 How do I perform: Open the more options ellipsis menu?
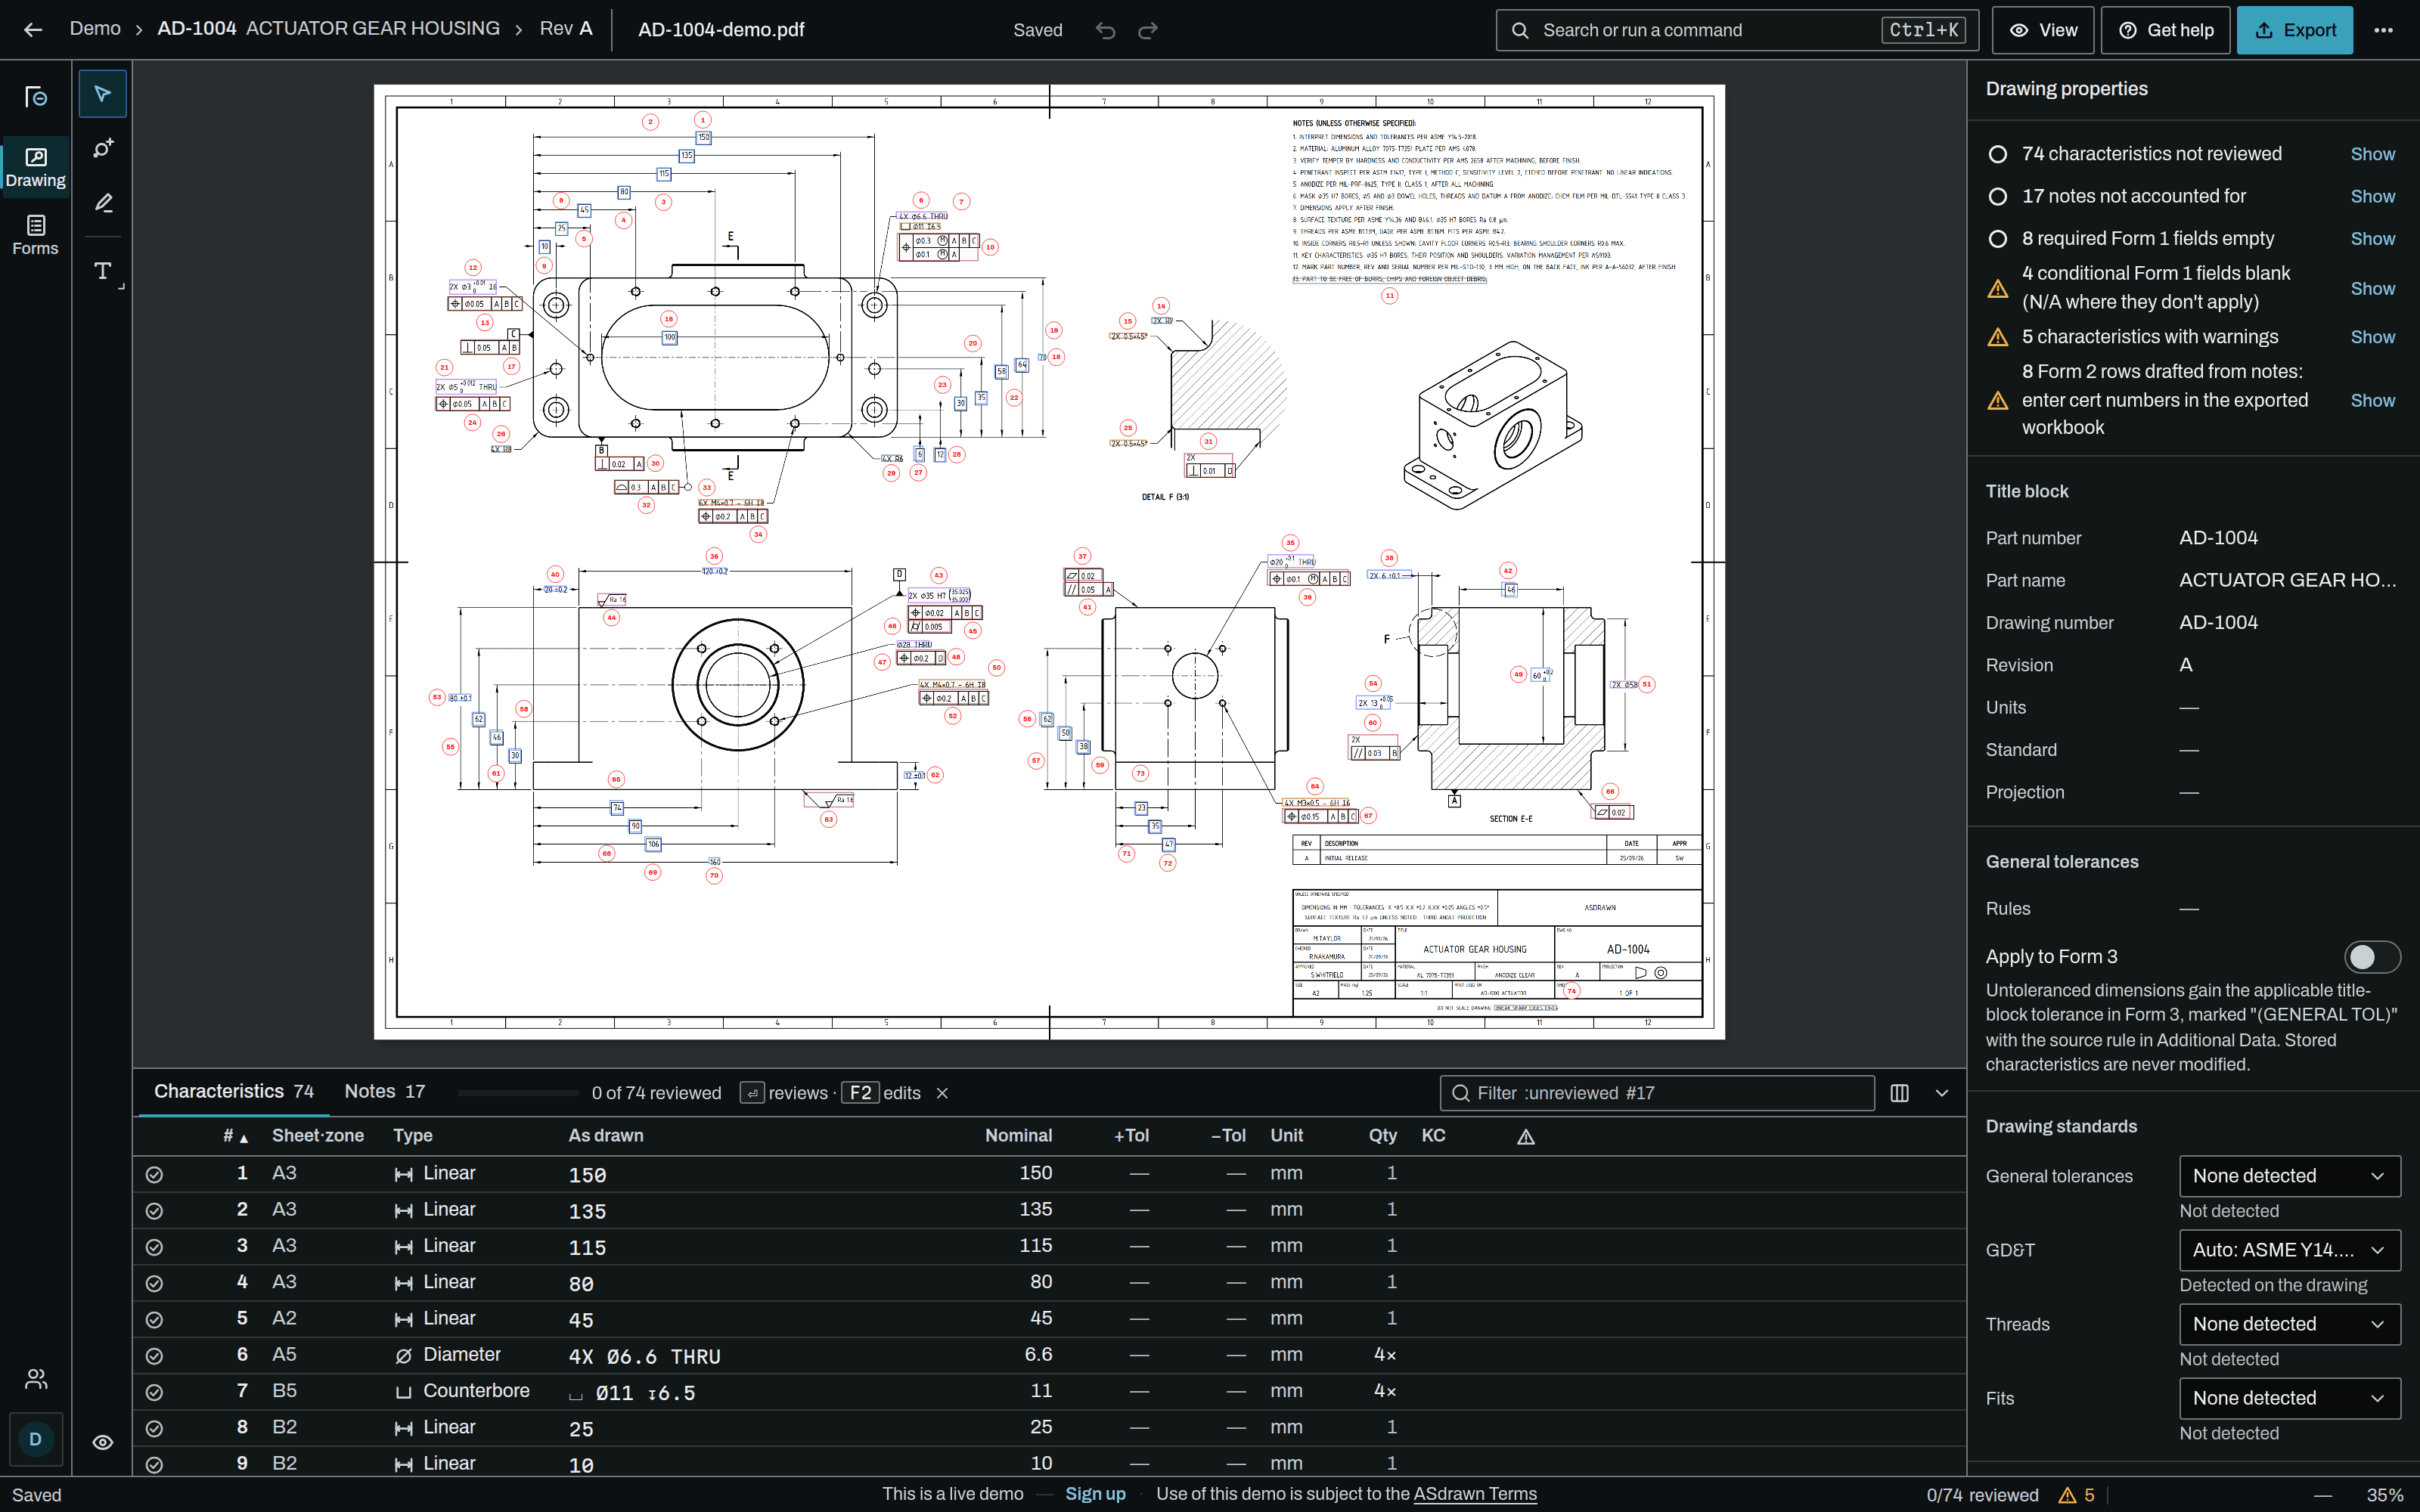pyautogui.click(x=2383, y=30)
